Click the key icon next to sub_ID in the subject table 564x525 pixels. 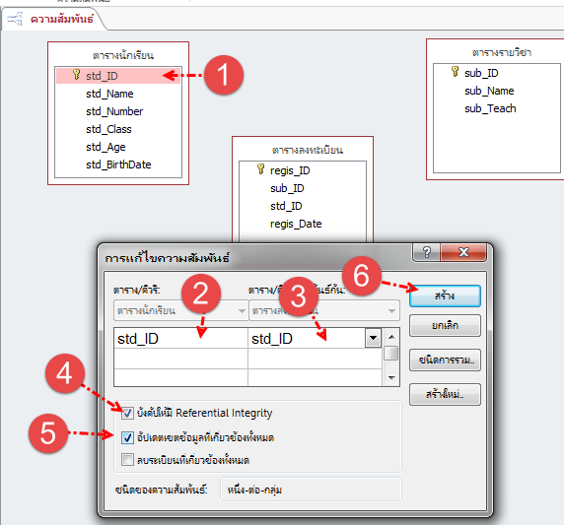click(455, 72)
